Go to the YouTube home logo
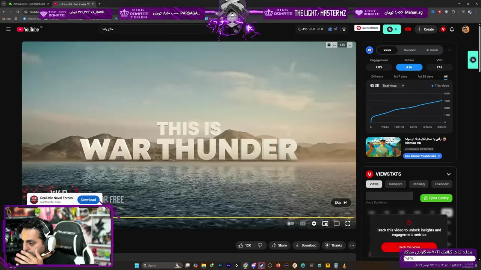The width and height of the screenshot is (481, 270). pos(28,29)
